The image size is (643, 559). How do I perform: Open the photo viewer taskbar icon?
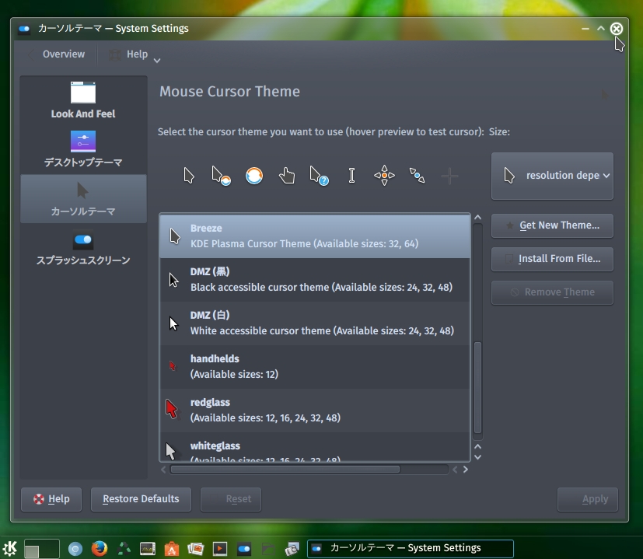[x=196, y=549]
